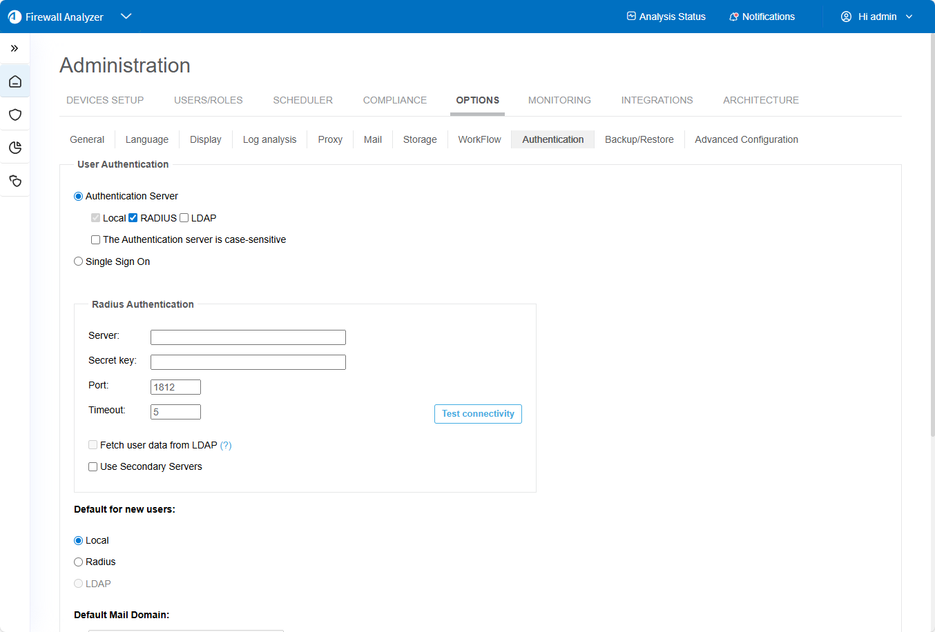Screen dimensions: 935x632
Task: Expand the Firewall Analyzer product dropdown
Action: 126,17
